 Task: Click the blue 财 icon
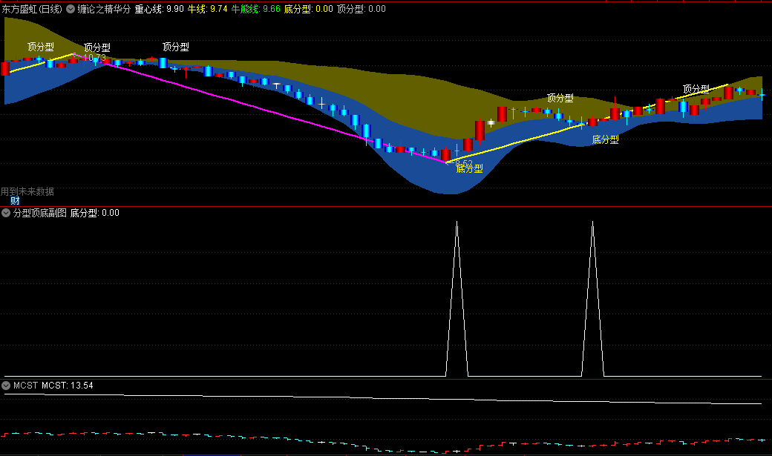(15, 201)
